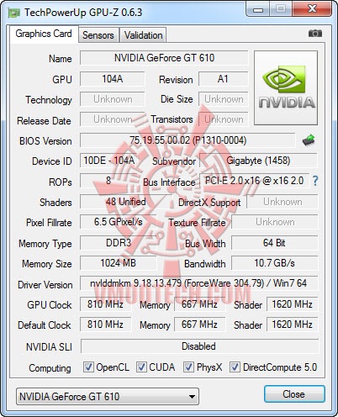Toggle the CUDA checkbox
The height and width of the screenshot is (417, 338).
click(141, 367)
